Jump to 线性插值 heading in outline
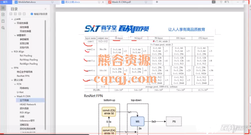The width and height of the screenshot is (251, 135). click(x=24, y=27)
